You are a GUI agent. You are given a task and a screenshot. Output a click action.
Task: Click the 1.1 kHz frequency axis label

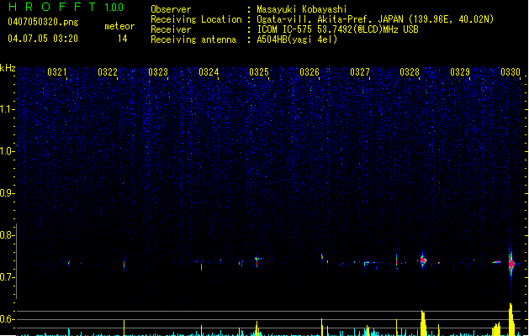coord(7,109)
